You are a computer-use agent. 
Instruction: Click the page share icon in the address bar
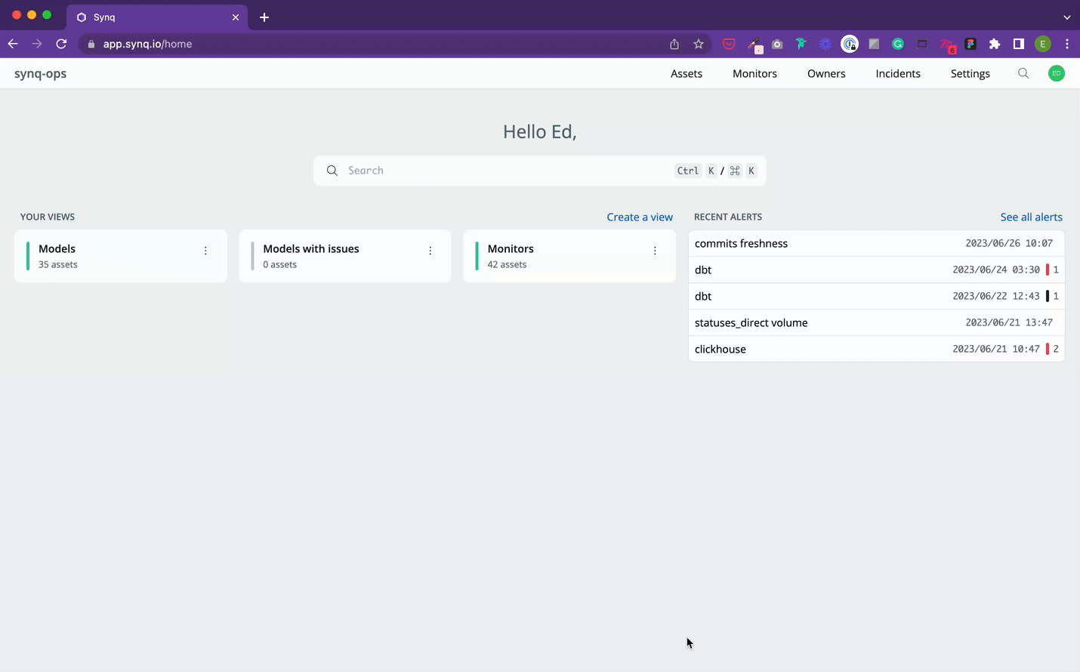(x=674, y=44)
